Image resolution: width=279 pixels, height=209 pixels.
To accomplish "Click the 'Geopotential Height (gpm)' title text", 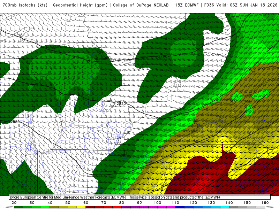I will [x=80, y=5].
